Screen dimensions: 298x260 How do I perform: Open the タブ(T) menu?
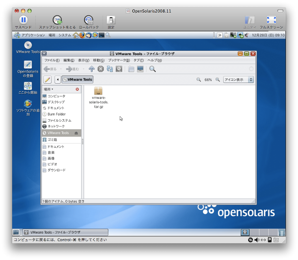click(138, 60)
